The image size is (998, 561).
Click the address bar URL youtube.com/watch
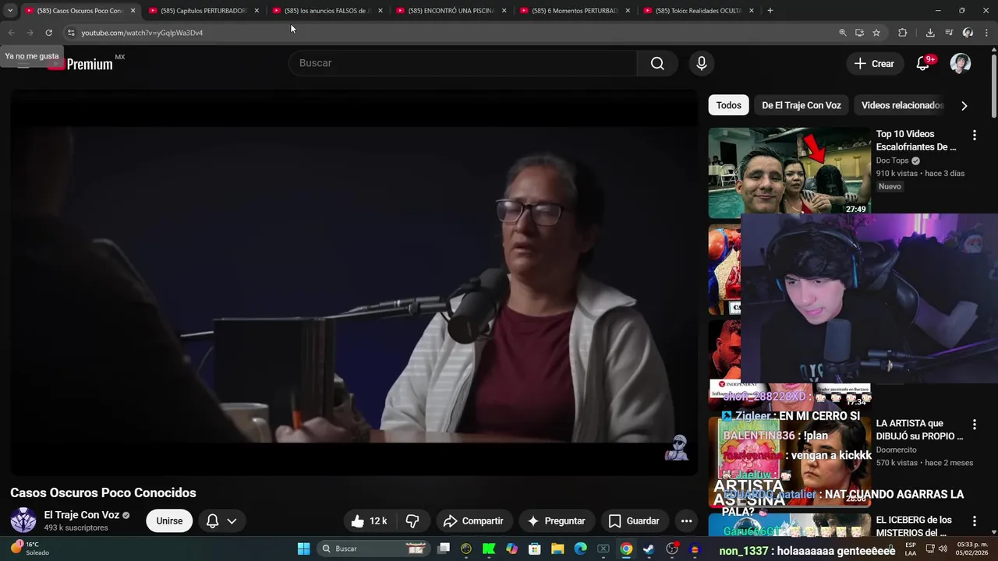click(142, 33)
